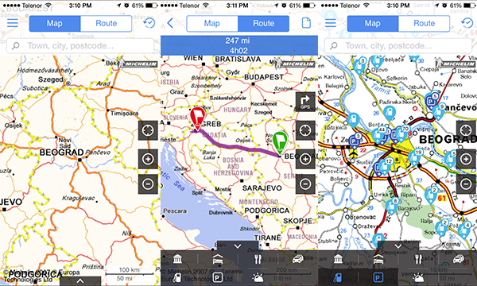Start GPS guidance with the turn-arrow GPS button
The height and width of the screenshot is (286, 477).
[305, 102]
